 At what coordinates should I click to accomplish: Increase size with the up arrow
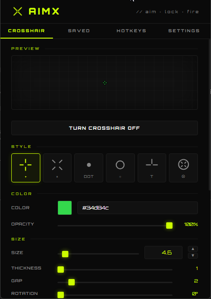tap(193, 249)
